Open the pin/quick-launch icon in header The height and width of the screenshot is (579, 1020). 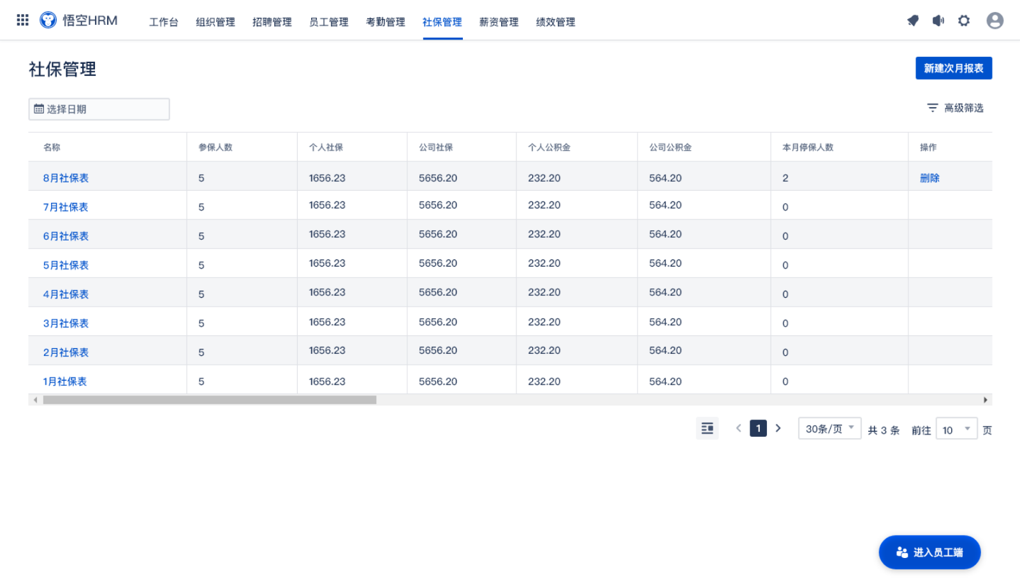[913, 21]
